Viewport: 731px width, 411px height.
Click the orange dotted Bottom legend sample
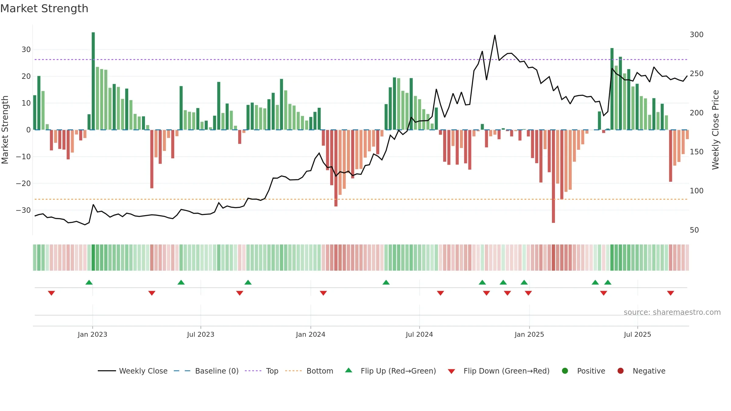tap(293, 371)
